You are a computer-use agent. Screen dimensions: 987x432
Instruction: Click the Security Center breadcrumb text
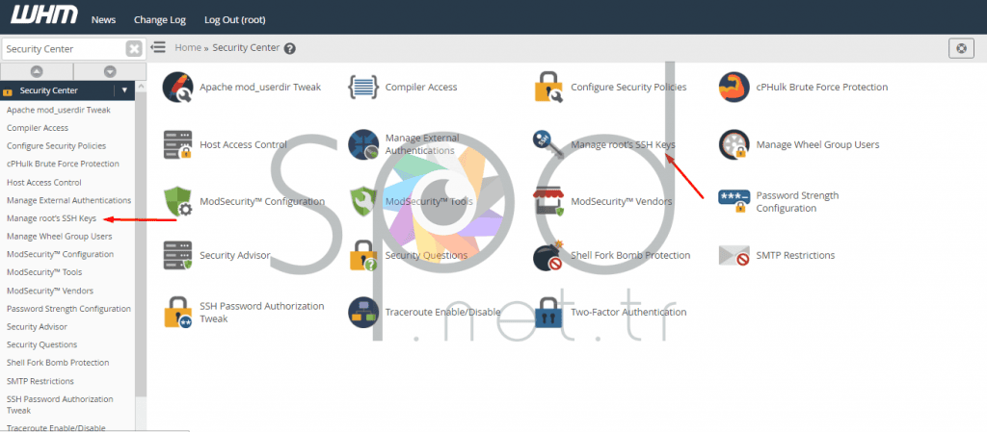tap(246, 48)
